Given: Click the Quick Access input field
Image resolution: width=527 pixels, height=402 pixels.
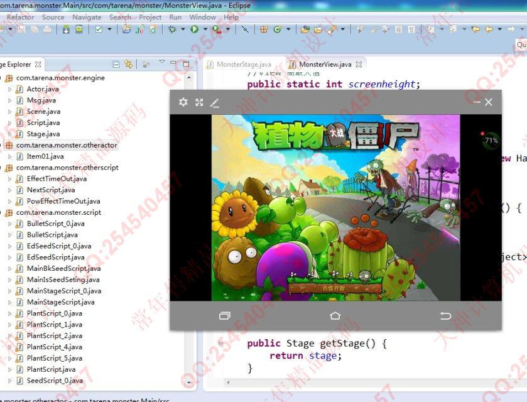Looking at the screenshot, I should tap(521, 45).
